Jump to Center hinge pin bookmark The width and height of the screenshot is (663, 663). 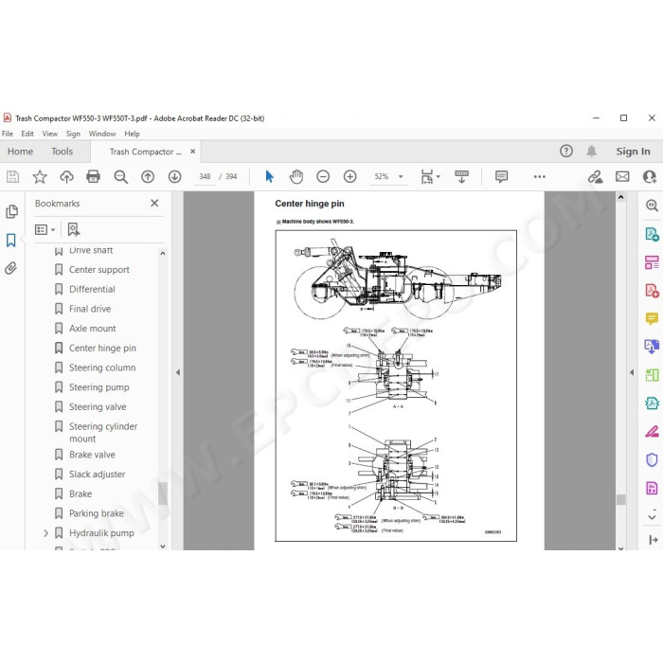[102, 348]
